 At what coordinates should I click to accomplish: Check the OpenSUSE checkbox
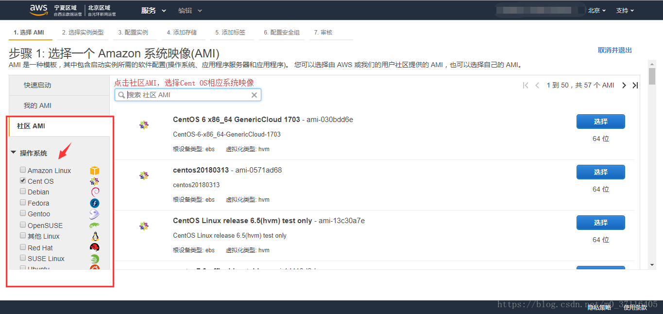click(x=23, y=225)
